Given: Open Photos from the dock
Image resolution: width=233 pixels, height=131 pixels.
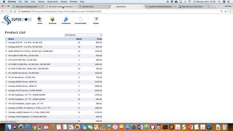Looking at the screenshot, I should point(78,127).
